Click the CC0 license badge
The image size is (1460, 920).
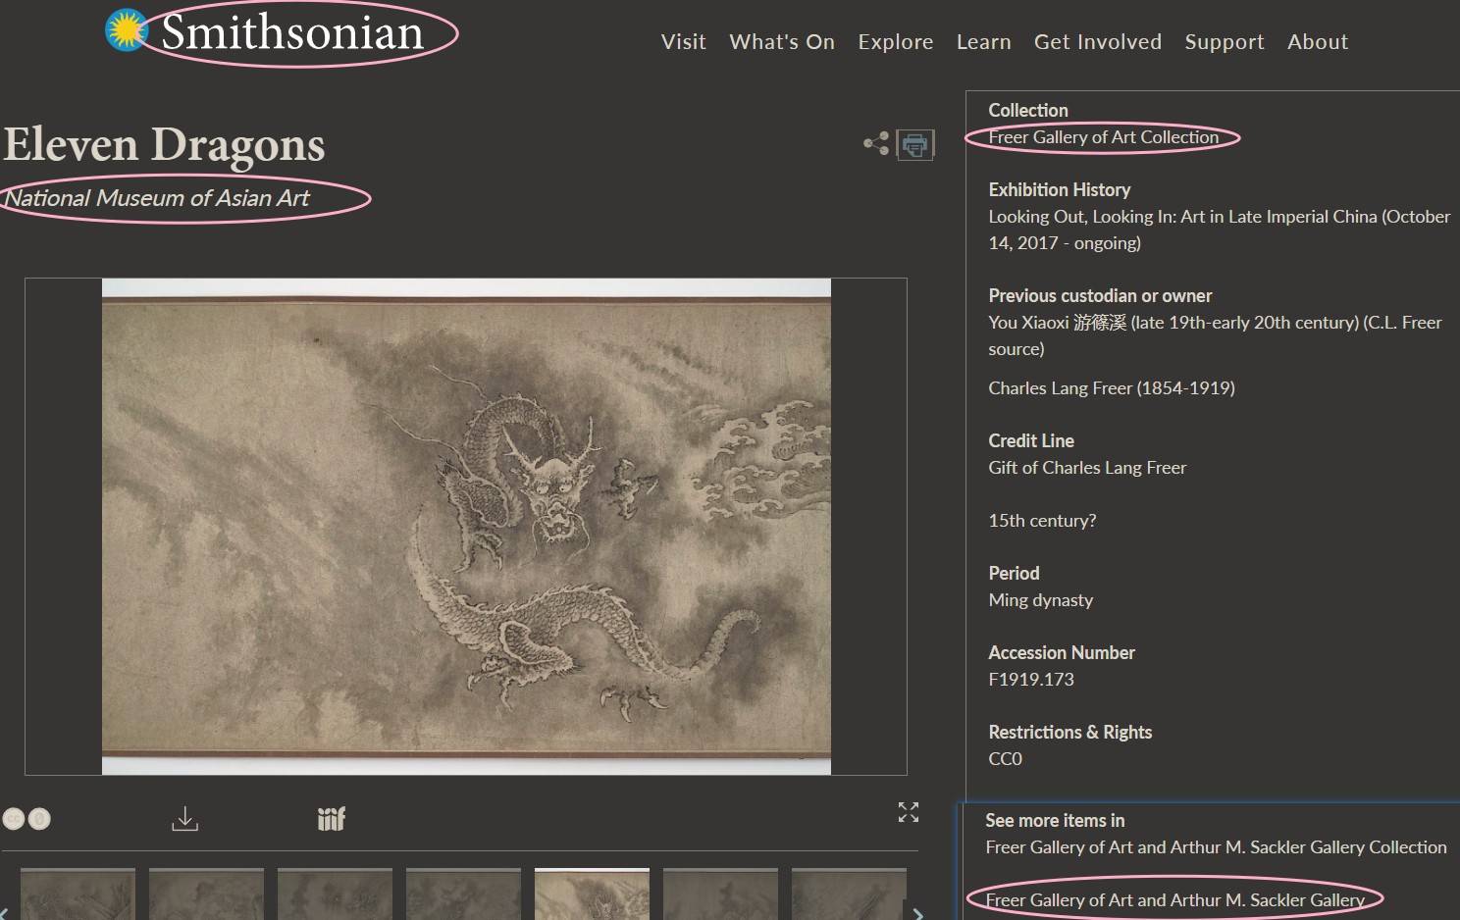point(26,818)
